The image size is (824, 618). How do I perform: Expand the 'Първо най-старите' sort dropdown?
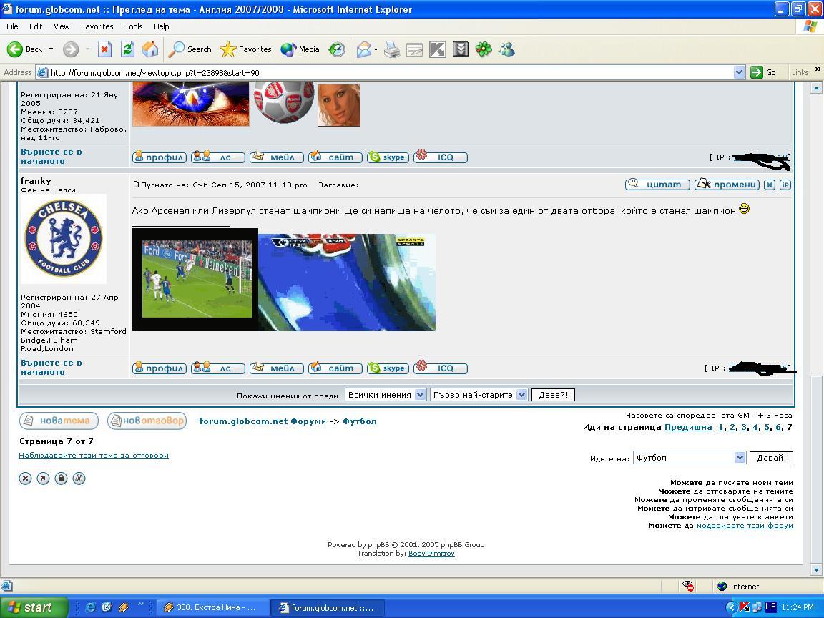point(479,395)
